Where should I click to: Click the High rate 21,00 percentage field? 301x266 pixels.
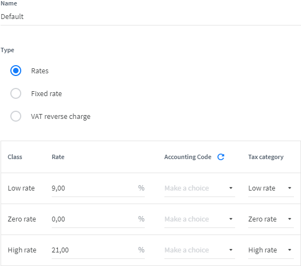98,250
